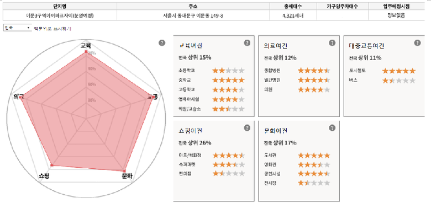The width and height of the screenshot is (431, 208).
Task: Click the 단지명 column header
Action: (x=60, y=6)
